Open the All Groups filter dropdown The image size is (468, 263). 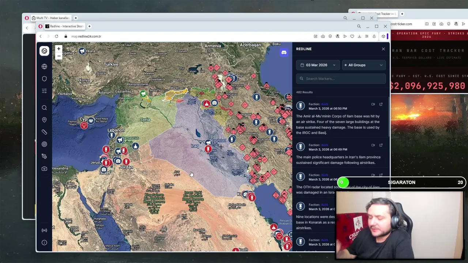click(x=364, y=65)
